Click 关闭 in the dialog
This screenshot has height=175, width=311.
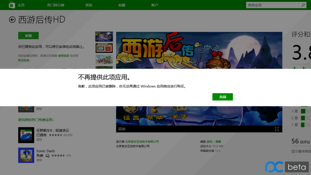(x=222, y=97)
